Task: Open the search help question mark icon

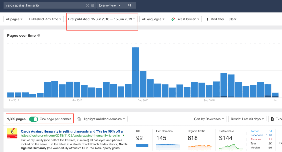Action: (93, 5)
